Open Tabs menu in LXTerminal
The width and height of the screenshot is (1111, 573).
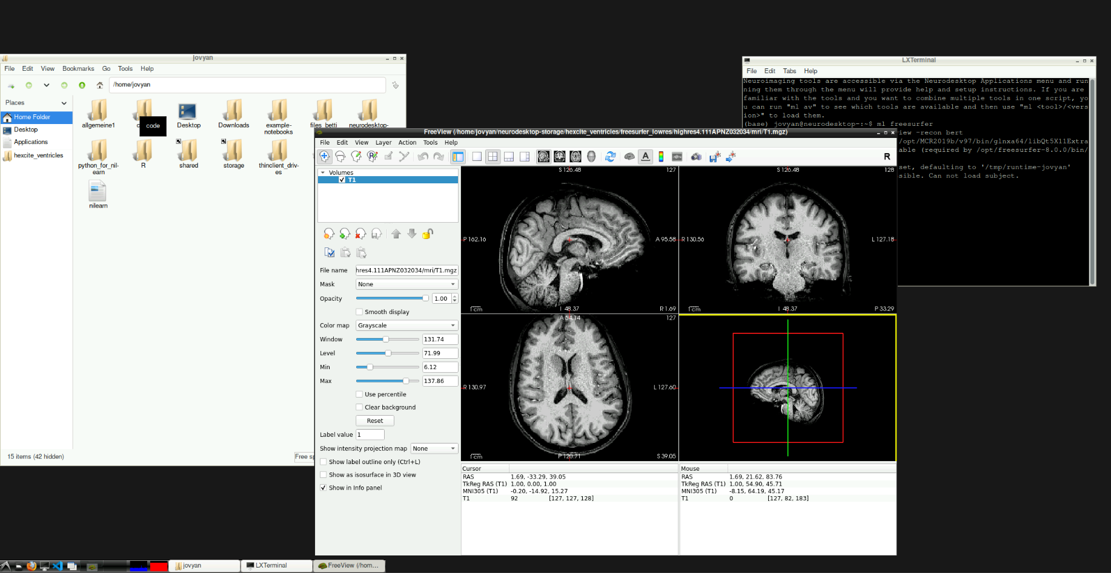click(x=789, y=71)
